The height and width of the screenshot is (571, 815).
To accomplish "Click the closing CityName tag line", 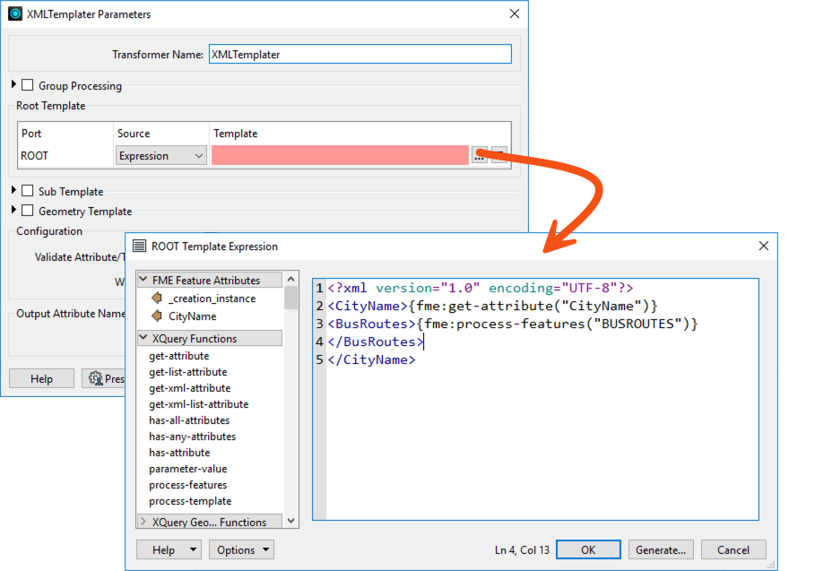I will coord(371,359).
